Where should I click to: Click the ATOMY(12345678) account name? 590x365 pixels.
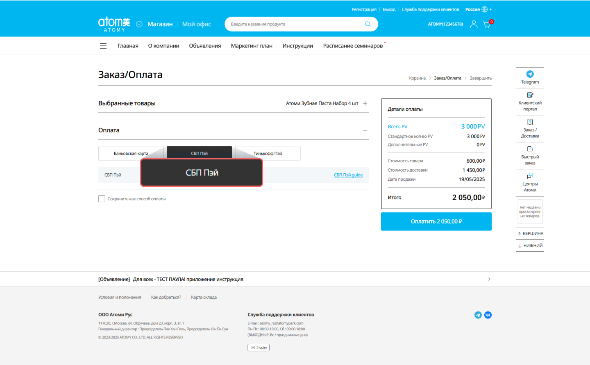(x=445, y=24)
